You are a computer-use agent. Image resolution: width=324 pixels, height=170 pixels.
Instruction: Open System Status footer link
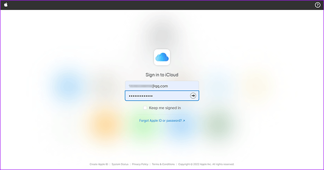click(x=120, y=164)
